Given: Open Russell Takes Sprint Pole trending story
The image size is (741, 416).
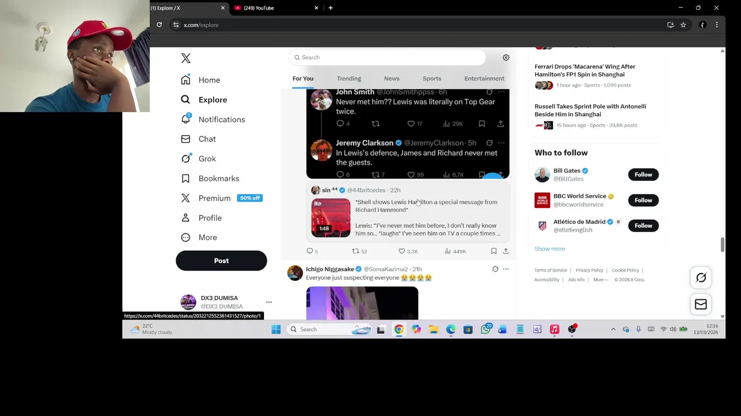Looking at the screenshot, I should point(590,110).
